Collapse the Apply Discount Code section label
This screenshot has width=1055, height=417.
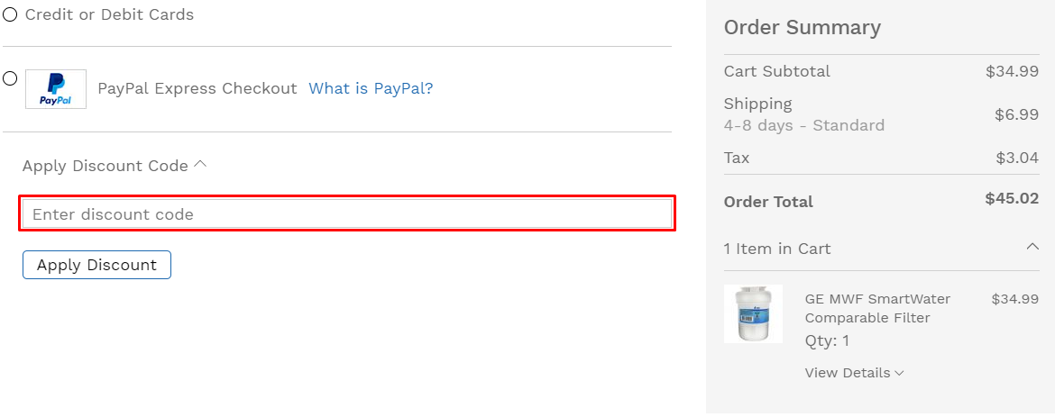pyautogui.click(x=105, y=166)
